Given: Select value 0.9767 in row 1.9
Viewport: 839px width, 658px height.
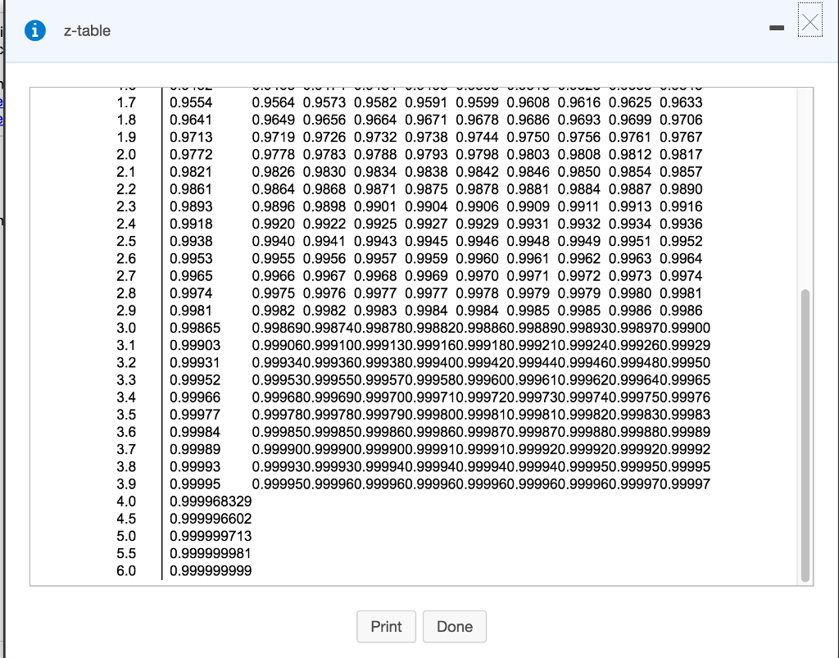Looking at the screenshot, I should pos(681,138).
